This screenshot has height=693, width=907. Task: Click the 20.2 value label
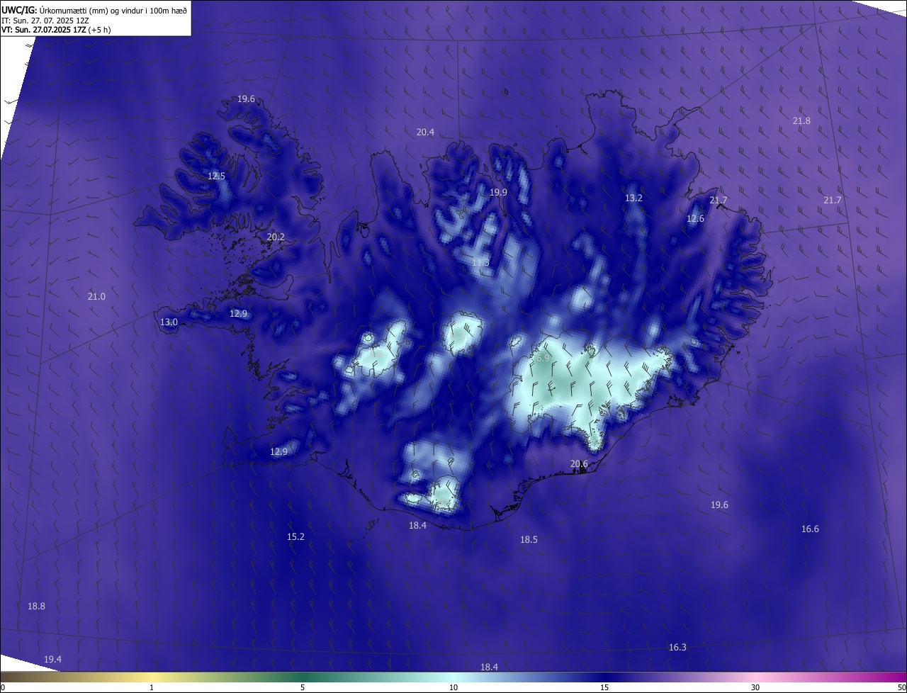[276, 237]
